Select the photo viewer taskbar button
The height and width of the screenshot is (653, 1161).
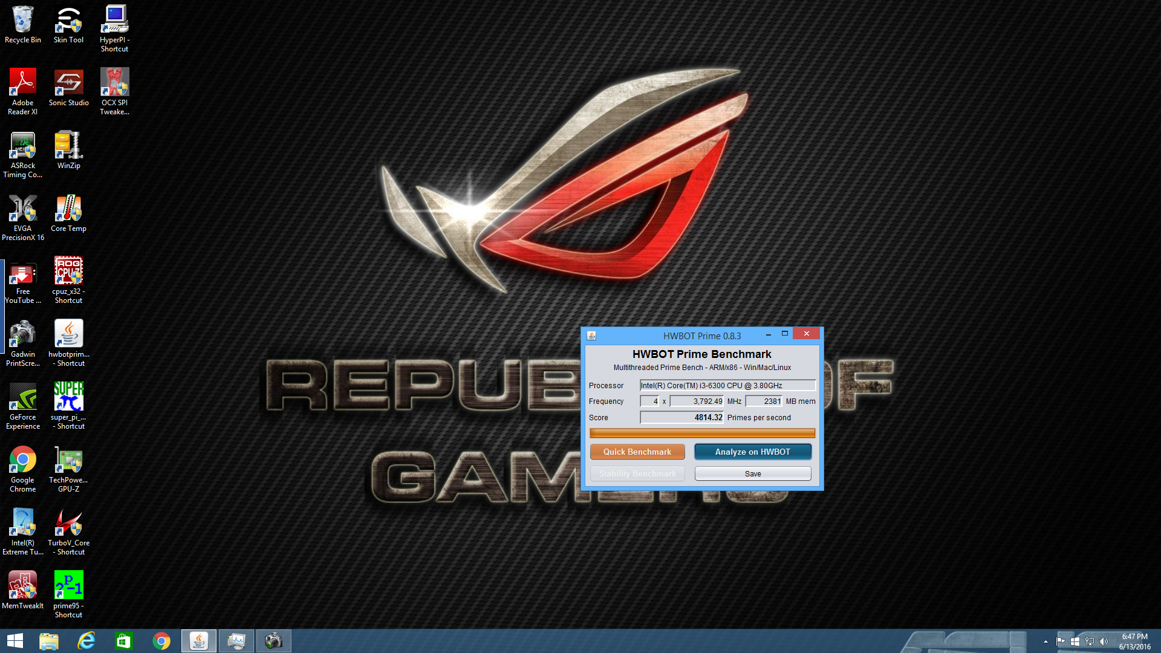(x=236, y=641)
